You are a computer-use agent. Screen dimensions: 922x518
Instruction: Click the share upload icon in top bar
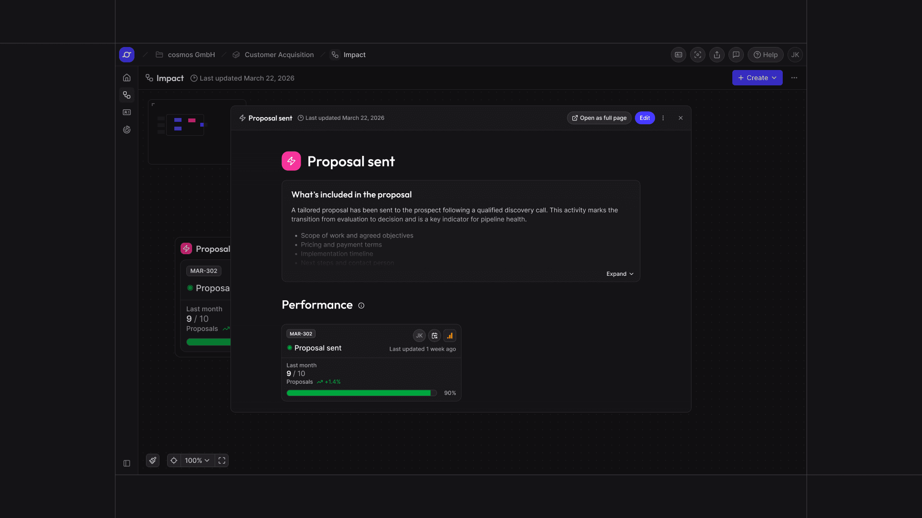pyautogui.click(x=717, y=55)
